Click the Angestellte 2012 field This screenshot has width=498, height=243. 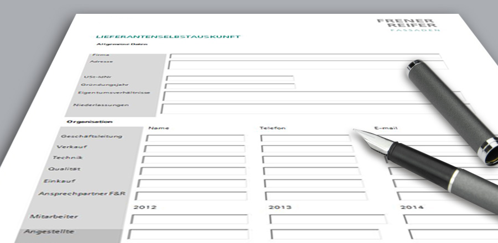[x=188, y=234]
